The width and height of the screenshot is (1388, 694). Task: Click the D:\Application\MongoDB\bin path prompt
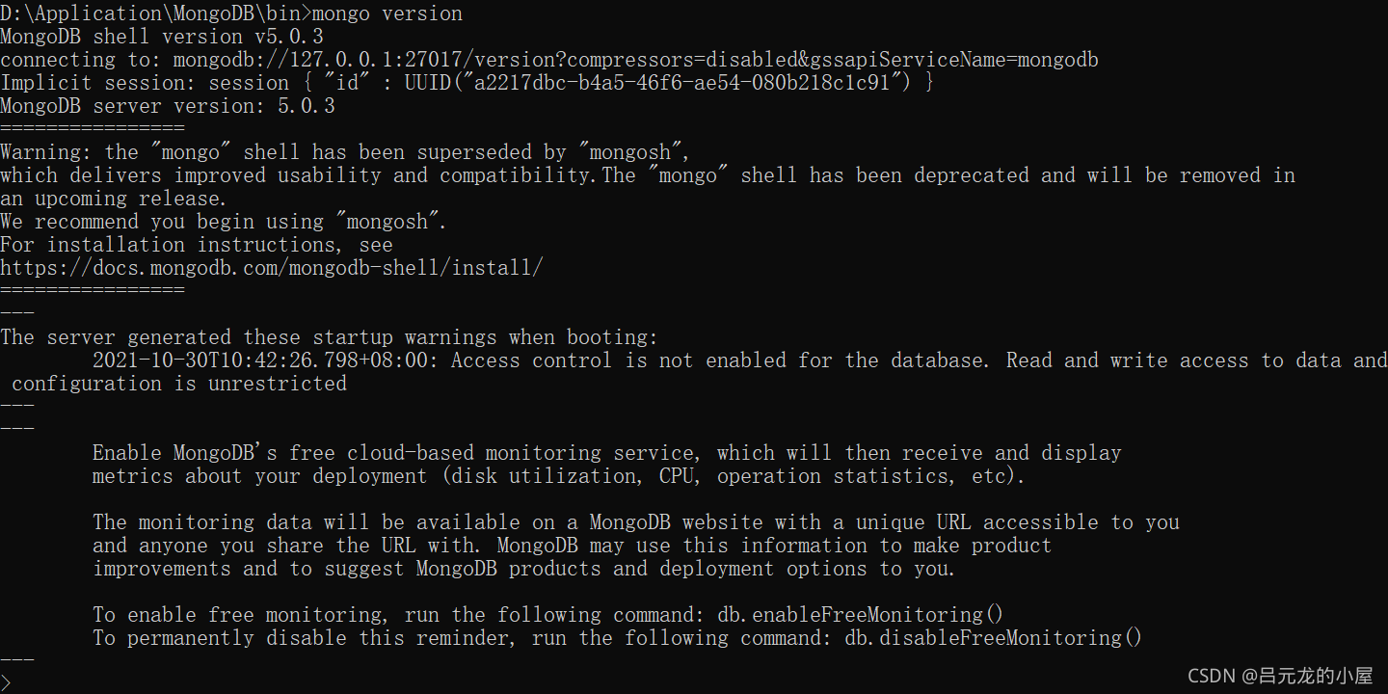(x=154, y=13)
